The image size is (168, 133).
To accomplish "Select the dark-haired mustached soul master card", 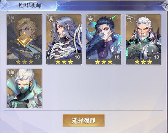I will (x=104, y=39).
